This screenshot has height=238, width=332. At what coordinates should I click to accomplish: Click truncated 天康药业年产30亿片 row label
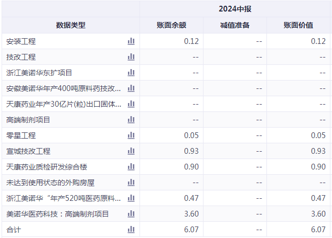[x=63, y=104]
